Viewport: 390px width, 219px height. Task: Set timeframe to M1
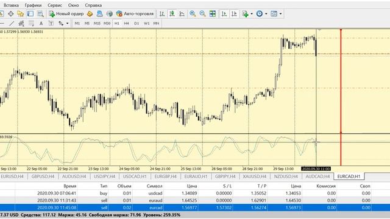coord(77,23)
